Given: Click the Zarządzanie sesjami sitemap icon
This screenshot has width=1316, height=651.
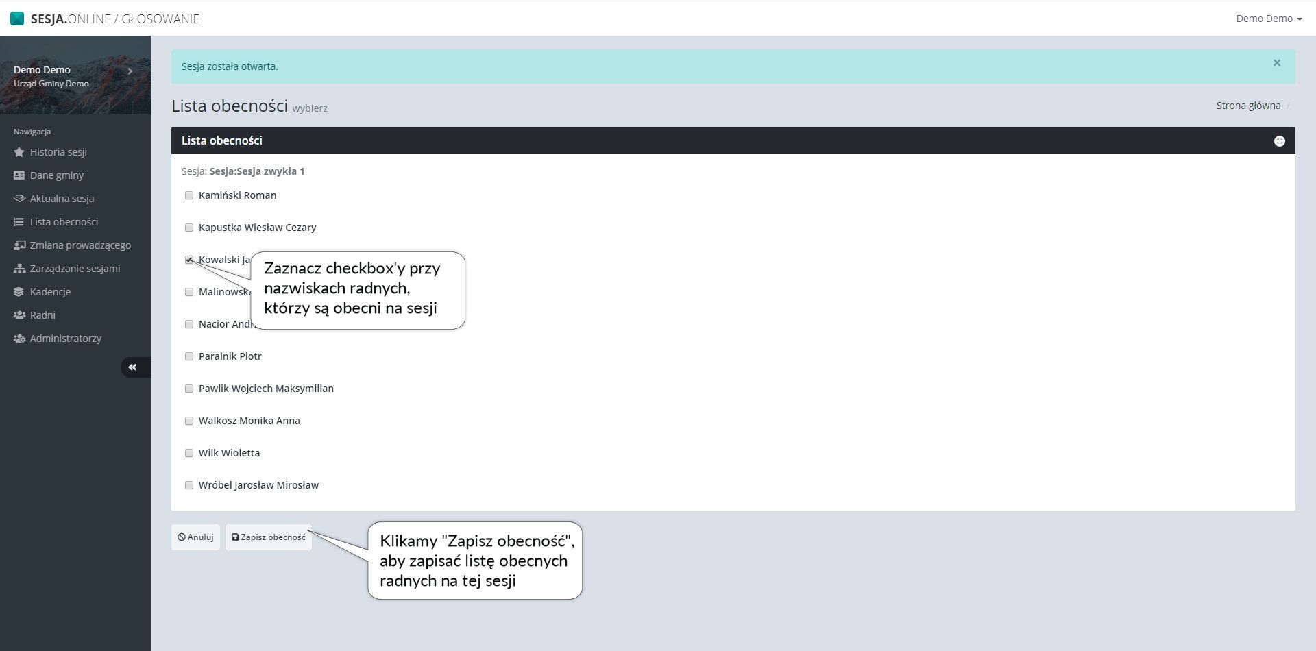Looking at the screenshot, I should pyautogui.click(x=19, y=269).
